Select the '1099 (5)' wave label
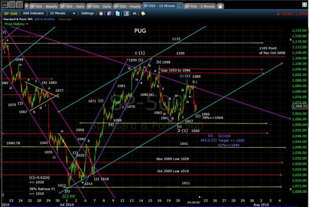Image resolution: width=309 pixels, height=207 pixels. [136, 60]
